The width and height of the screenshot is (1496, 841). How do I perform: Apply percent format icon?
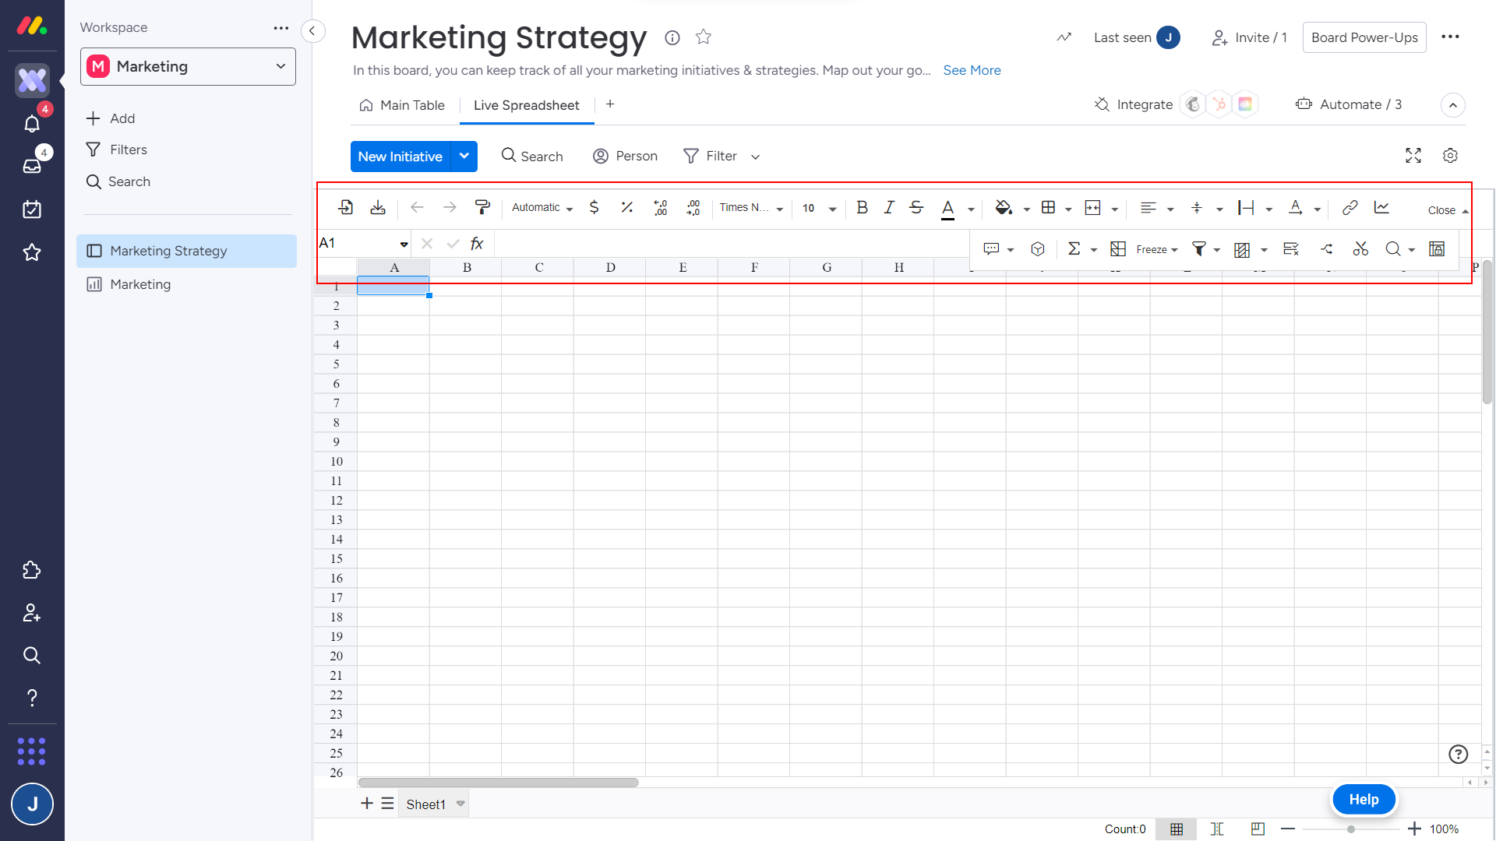[626, 207]
